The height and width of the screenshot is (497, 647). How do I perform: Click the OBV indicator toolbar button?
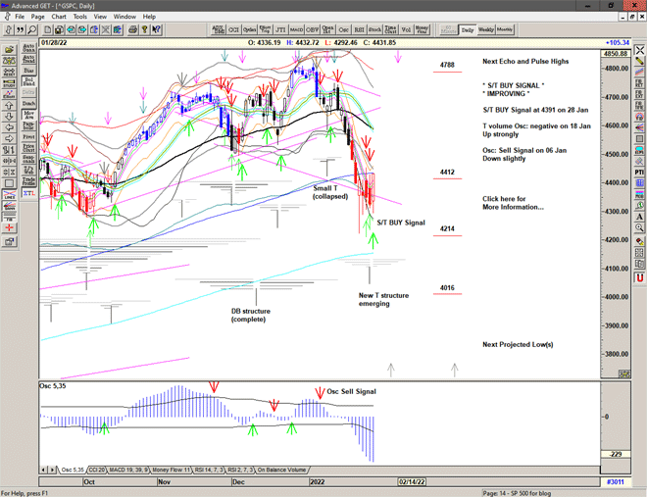point(312,29)
